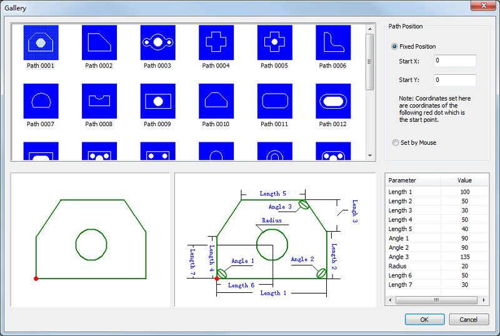The height and width of the screenshot is (336, 500).
Task: Select the Length 3 parameter row
Action: point(437,210)
